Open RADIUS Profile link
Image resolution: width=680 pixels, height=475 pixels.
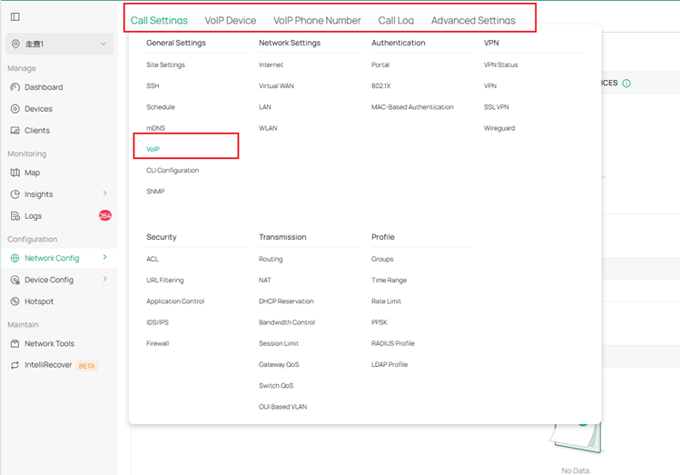pos(393,343)
